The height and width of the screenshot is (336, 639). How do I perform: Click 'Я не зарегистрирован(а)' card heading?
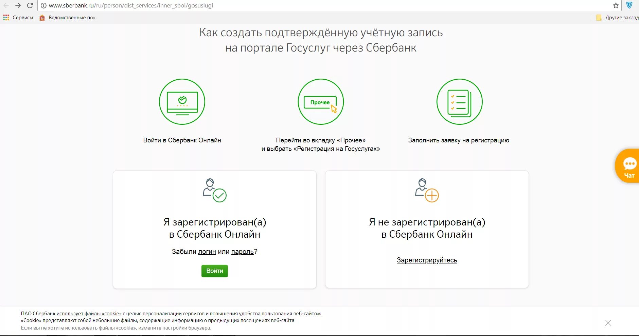(427, 228)
